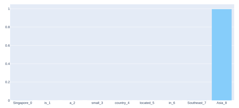
Task: Select the 0.4 y-axis tick label
Action: [7, 64]
